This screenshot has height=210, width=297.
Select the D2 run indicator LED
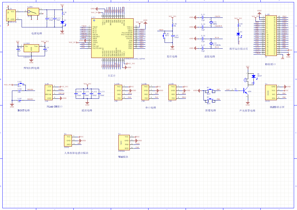[x=238, y=34]
